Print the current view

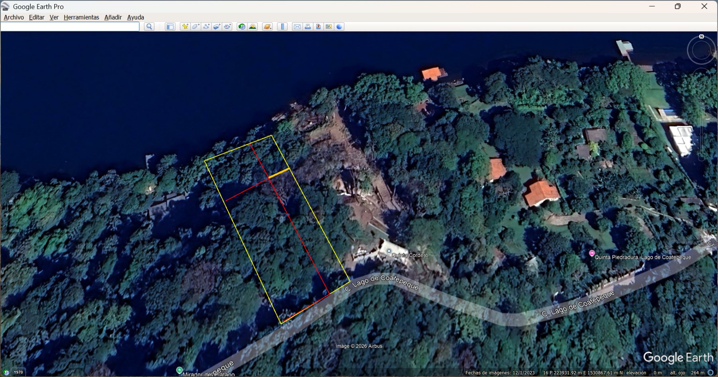pos(308,27)
